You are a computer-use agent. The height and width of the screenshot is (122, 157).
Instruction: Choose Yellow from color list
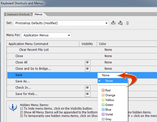tap(113, 100)
